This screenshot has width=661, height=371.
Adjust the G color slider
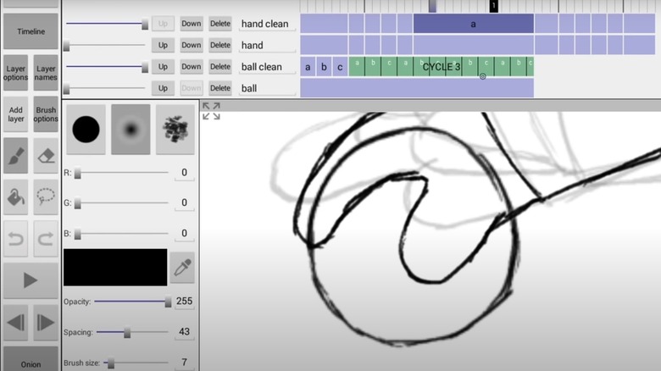(121, 203)
